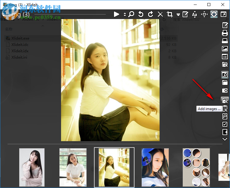The width and height of the screenshot is (230, 188).
Task: Expand the down-triangle dropdown beside Crop
Action: 178,15
